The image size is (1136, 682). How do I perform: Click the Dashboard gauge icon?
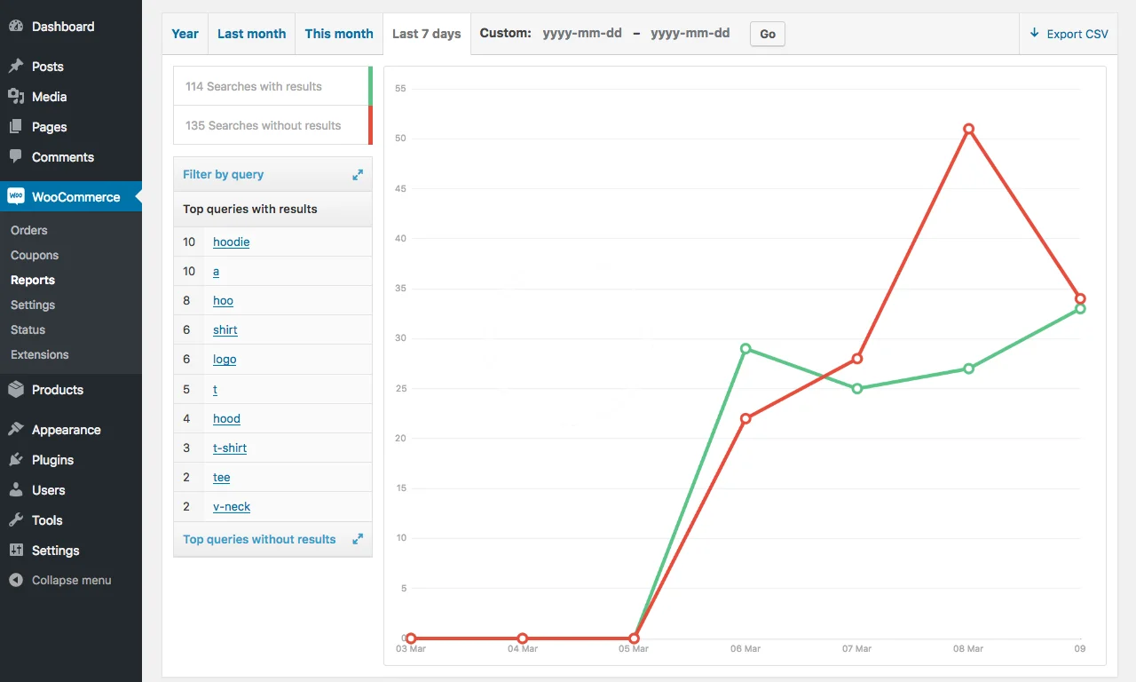coord(16,27)
